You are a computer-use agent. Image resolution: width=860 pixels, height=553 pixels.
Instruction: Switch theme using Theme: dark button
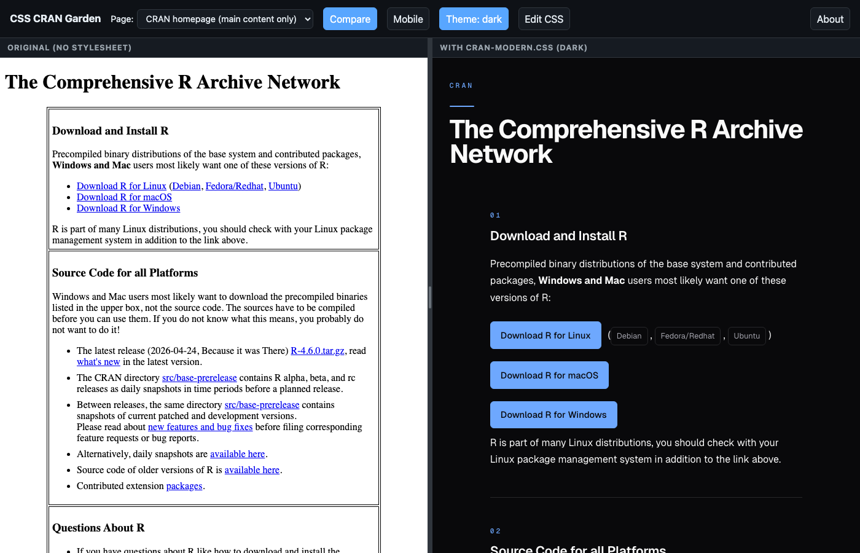(x=474, y=19)
